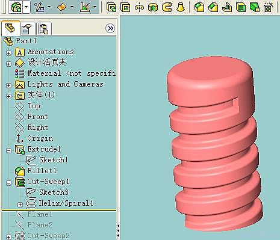280x240 pixels.
Task: Click the Revolved Boss/Base tool
Action: [x=139, y=7]
